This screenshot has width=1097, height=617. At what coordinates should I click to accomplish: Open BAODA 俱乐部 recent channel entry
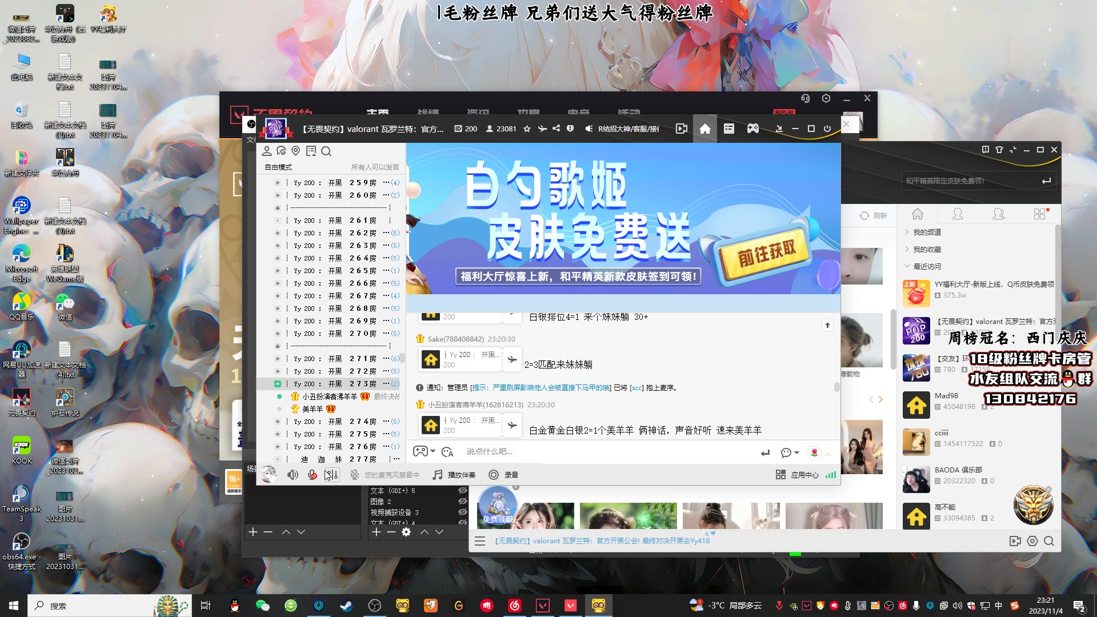click(979, 478)
